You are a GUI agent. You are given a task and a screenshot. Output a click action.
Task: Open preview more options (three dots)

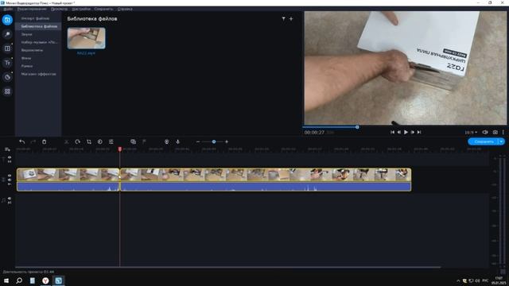503,133
